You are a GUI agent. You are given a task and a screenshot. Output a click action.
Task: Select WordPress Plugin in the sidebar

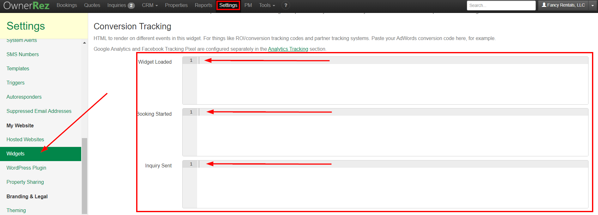(x=26, y=168)
